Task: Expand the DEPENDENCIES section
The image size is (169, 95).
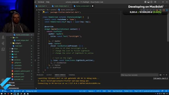Action: click(14, 88)
